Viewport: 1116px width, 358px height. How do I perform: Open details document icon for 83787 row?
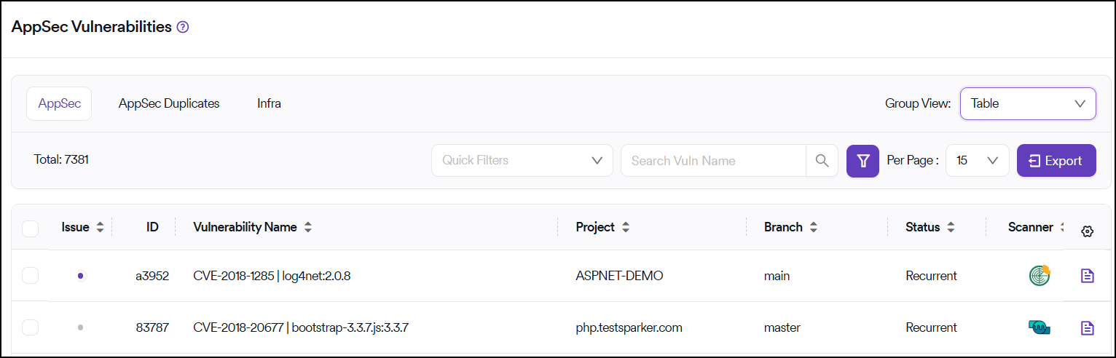[1087, 327]
